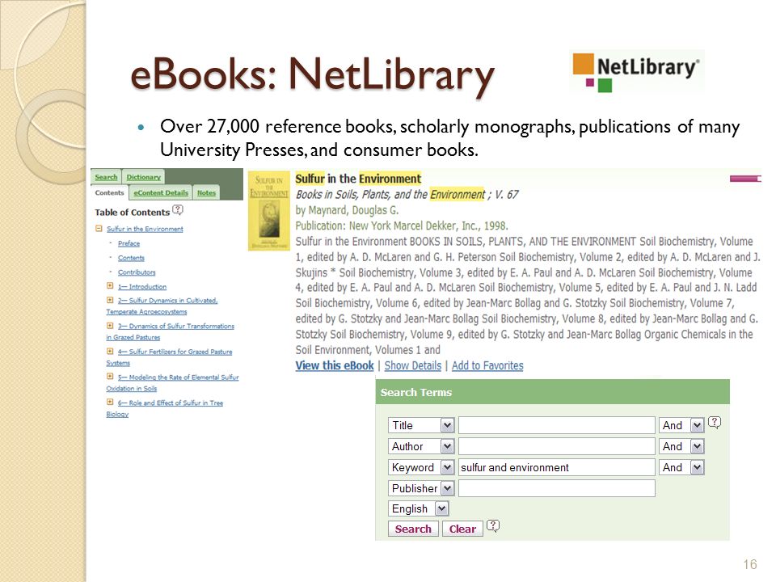Open the And operator dropdown in Author row
Image resolution: width=776 pixels, height=582 pixels.
698,447
